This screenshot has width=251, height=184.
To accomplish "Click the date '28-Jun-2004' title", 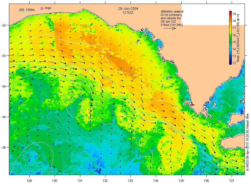I will tap(128, 9).
